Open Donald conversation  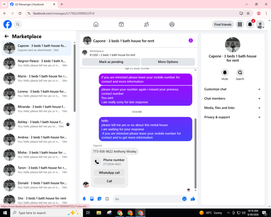(x=36, y=185)
